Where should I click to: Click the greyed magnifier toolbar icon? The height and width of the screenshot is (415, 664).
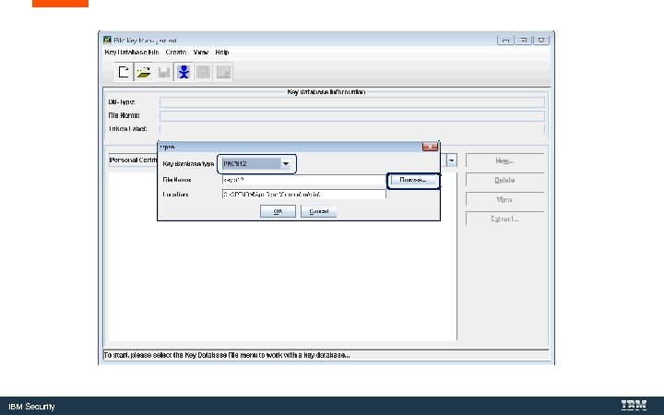pos(203,72)
